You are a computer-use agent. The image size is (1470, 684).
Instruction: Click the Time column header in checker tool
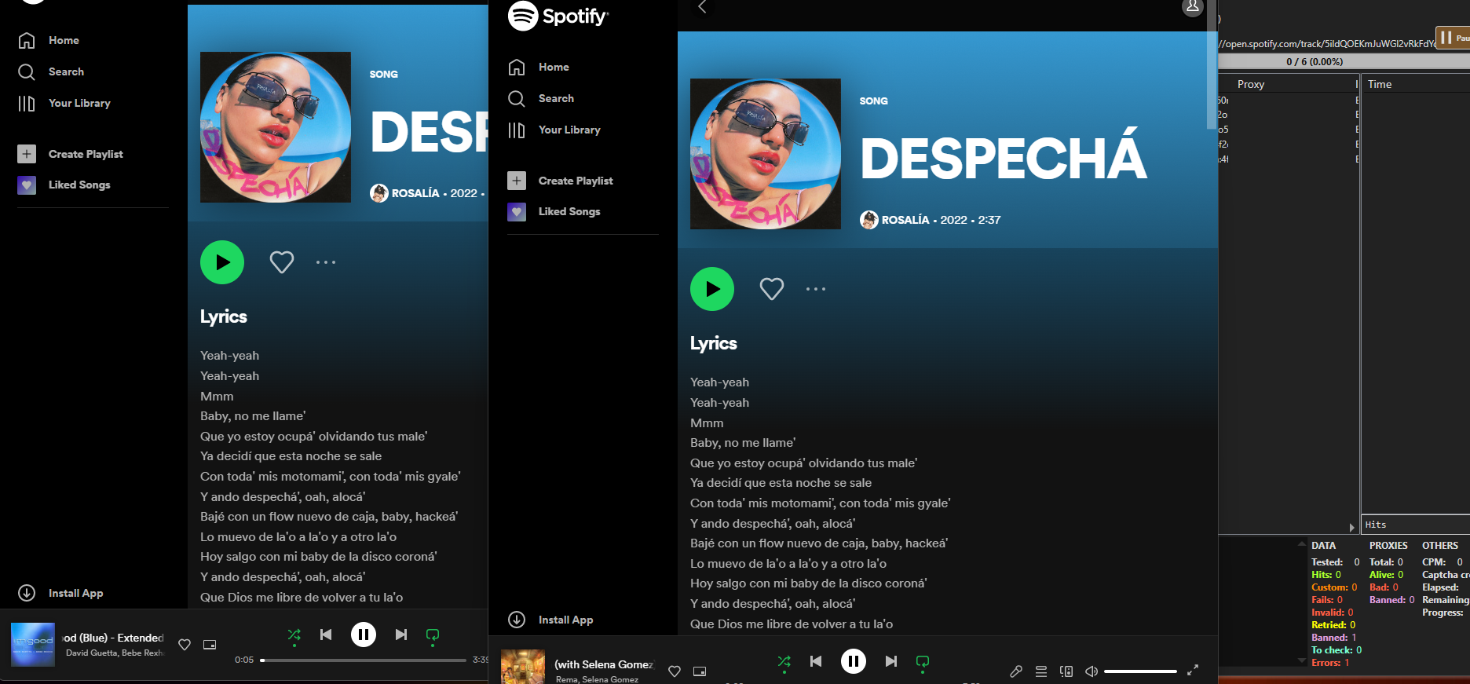coord(1380,84)
